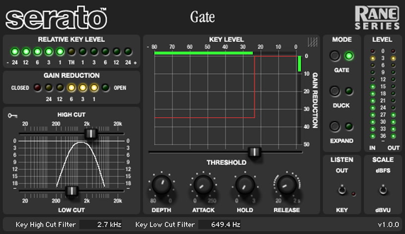Click the dBFS scale label
The image size is (405, 234).
(383, 171)
